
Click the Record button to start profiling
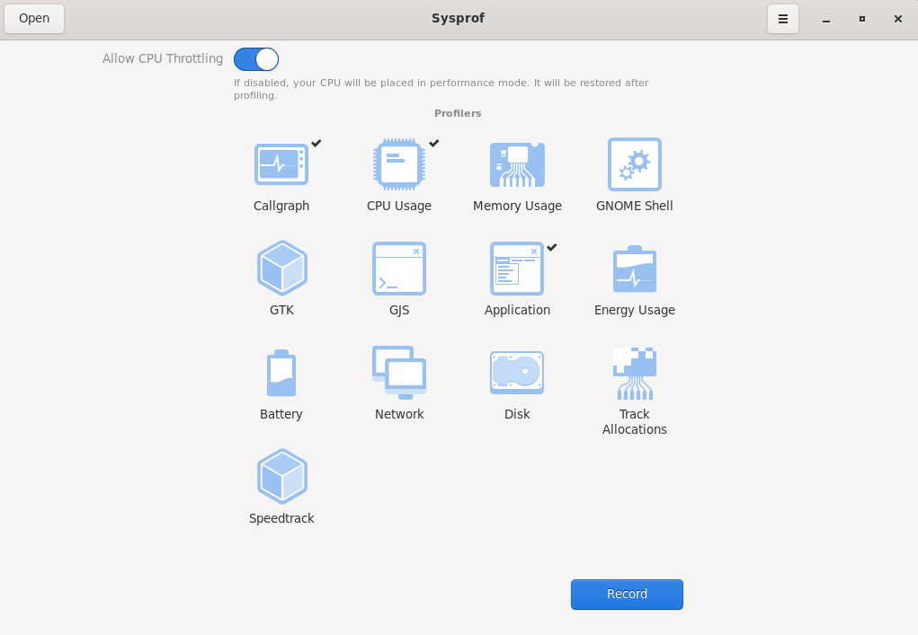627,594
